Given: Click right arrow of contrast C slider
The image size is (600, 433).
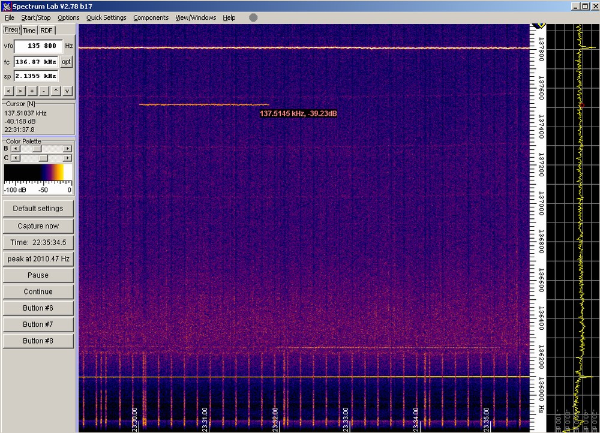Looking at the screenshot, I should coord(67,158).
